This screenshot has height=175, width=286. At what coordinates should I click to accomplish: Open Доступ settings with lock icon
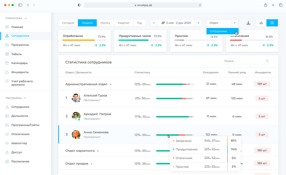tap(16, 152)
